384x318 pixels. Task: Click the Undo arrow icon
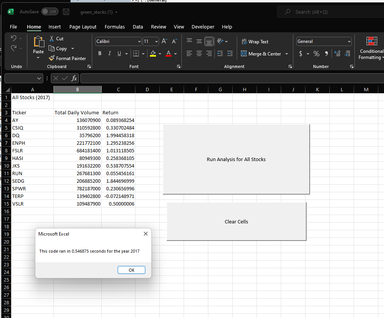point(14,38)
